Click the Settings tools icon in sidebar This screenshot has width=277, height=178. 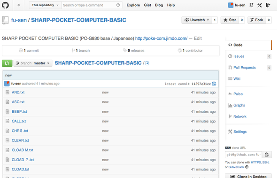click(x=230, y=132)
